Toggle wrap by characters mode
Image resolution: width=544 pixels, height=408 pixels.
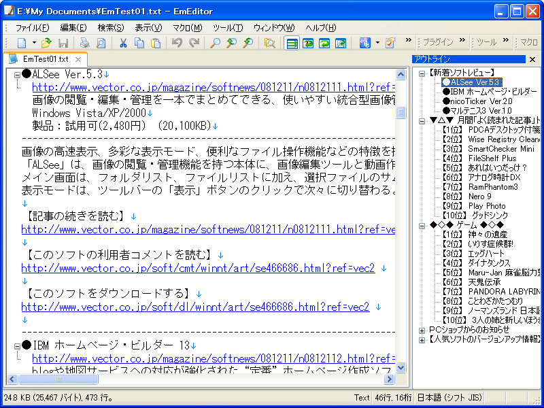pos(308,43)
